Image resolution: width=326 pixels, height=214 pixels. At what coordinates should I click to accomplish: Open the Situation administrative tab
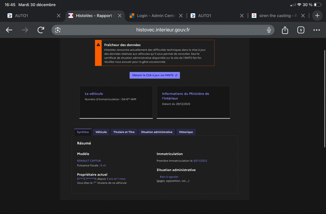[x=157, y=132]
